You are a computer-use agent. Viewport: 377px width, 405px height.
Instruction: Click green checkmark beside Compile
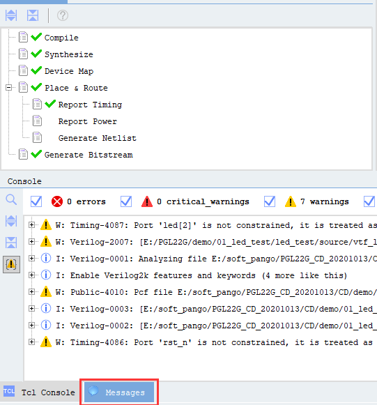click(36, 37)
